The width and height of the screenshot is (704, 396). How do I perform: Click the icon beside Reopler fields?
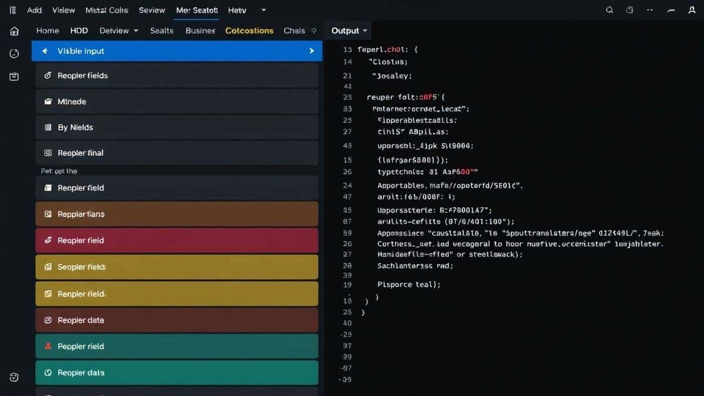[48, 76]
